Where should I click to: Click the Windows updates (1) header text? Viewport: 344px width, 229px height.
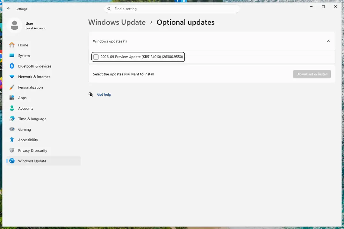tap(110, 41)
